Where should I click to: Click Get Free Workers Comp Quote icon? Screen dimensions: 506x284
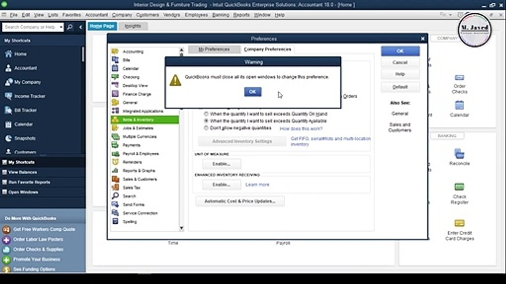tap(6, 229)
